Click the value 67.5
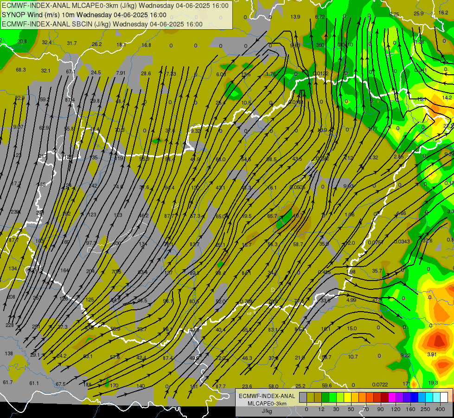The height and width of the screenshot is (418, 454). [60, 384]
